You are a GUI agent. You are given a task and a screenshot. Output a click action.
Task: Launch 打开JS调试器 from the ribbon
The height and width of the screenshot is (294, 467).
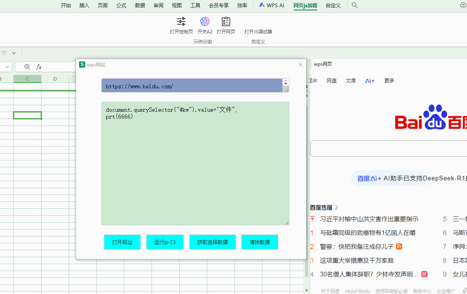coord(258,31)
